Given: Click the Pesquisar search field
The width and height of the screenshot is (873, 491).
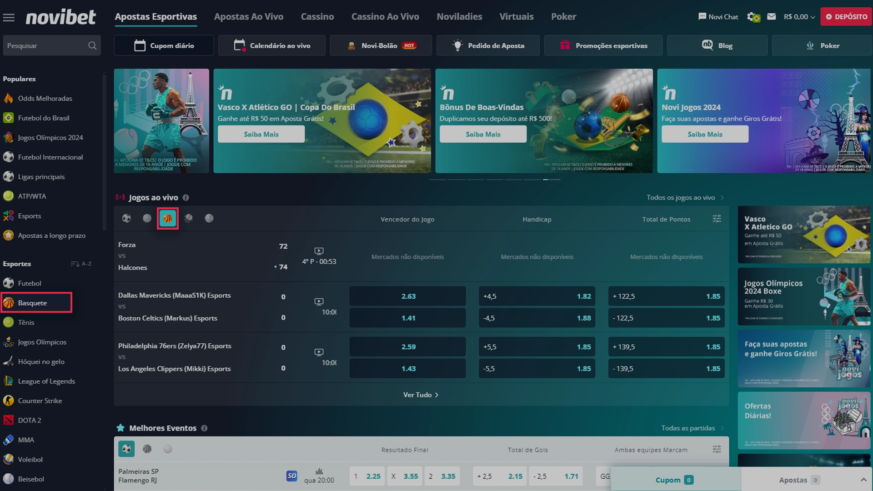Looking at the screenshot, I should coord(51,45).
